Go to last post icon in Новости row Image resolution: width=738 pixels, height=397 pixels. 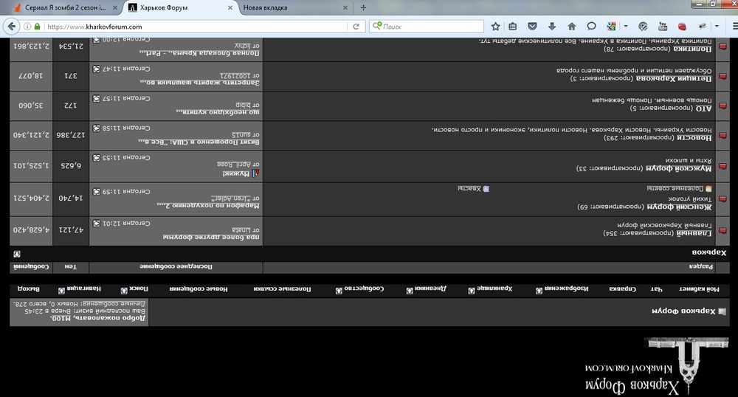point(96,128)
